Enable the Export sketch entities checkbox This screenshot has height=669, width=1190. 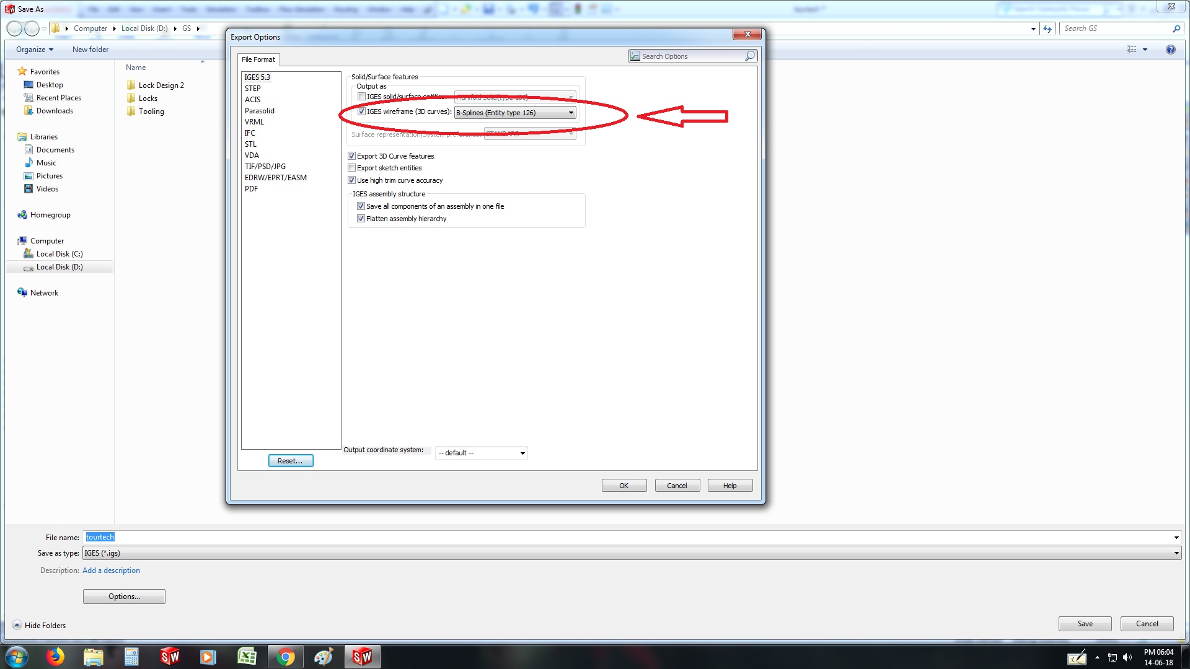coord(352,168)
